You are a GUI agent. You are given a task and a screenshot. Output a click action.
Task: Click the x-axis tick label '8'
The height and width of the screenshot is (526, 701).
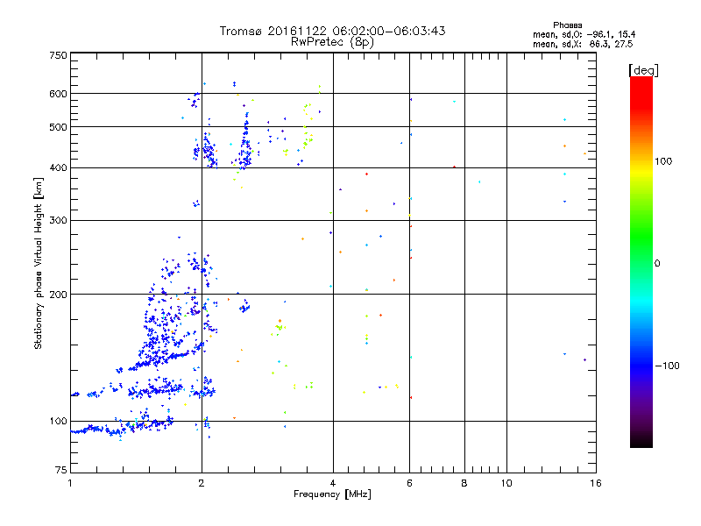[464, 483]
